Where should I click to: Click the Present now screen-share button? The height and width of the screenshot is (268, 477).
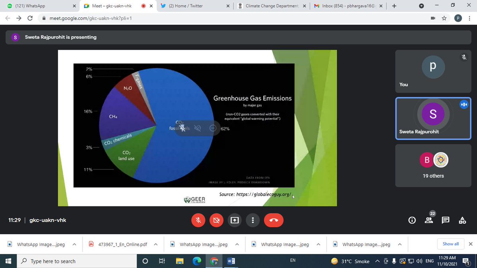tap(235, 220)
